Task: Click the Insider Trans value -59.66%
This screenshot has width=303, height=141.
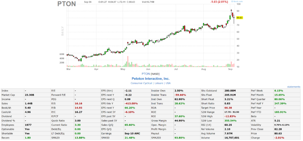Action: click(x=180, y=95)
